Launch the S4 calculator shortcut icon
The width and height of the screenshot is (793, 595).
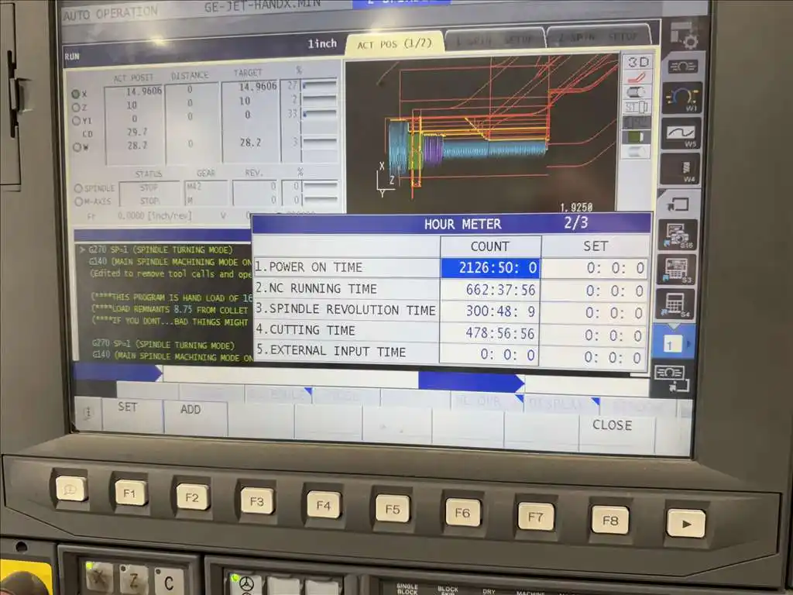[675, 304]
